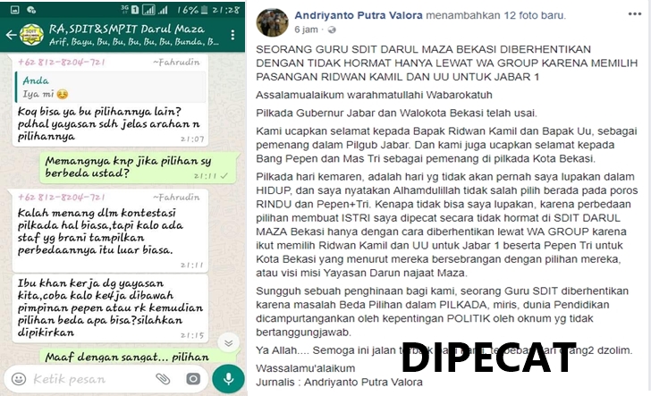Tap the battery icon in status bar

click(204, 10)
